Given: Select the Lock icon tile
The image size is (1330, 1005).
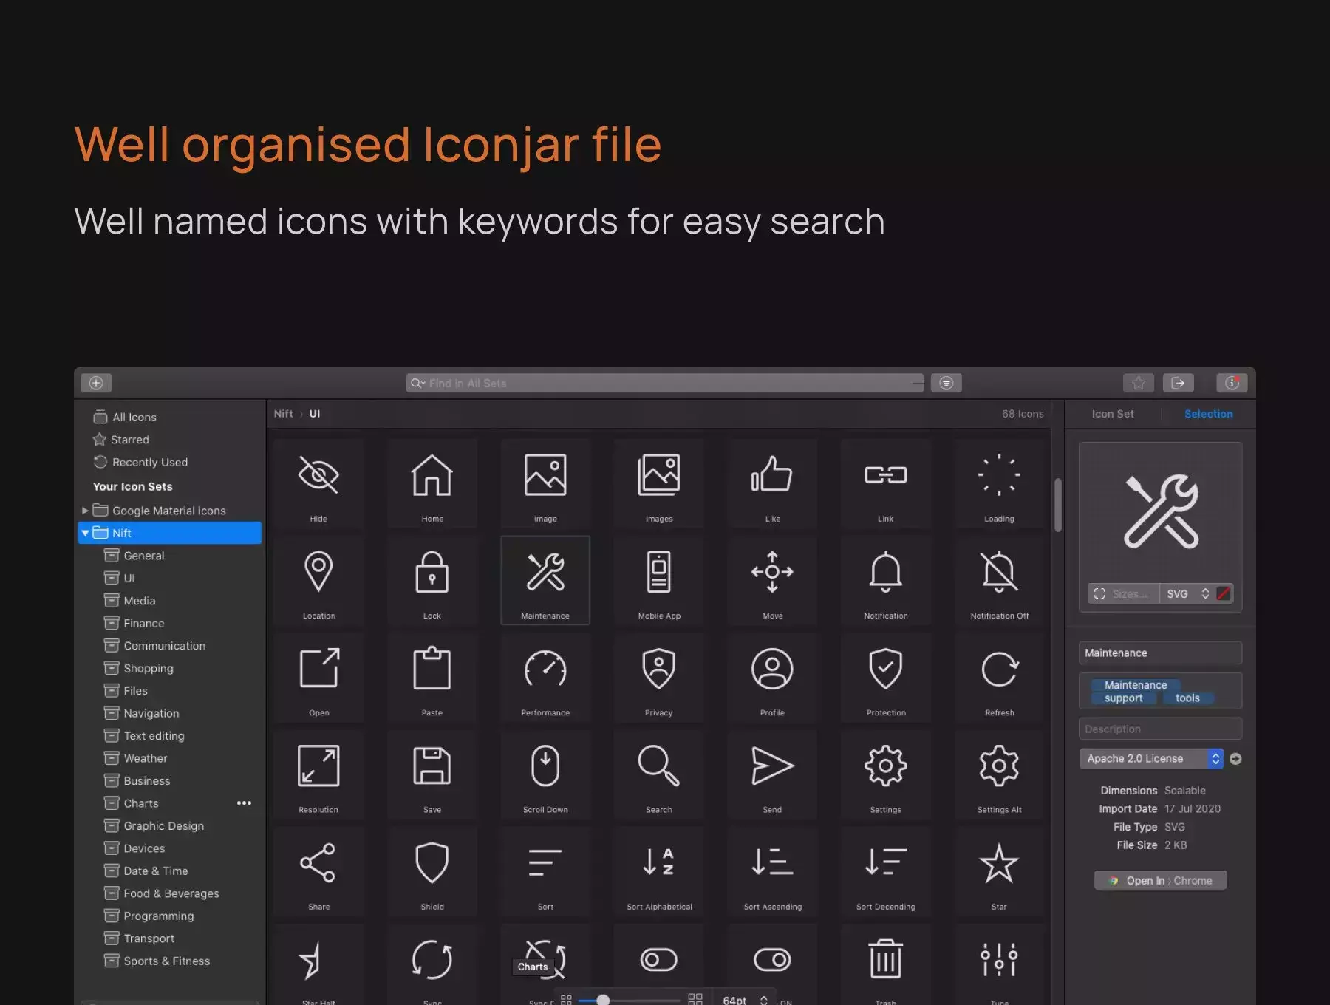Looking at the screenshot, I should pyautogui.click(x=432, y=581).
